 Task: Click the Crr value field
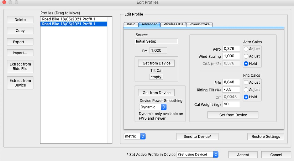point(231,97)
